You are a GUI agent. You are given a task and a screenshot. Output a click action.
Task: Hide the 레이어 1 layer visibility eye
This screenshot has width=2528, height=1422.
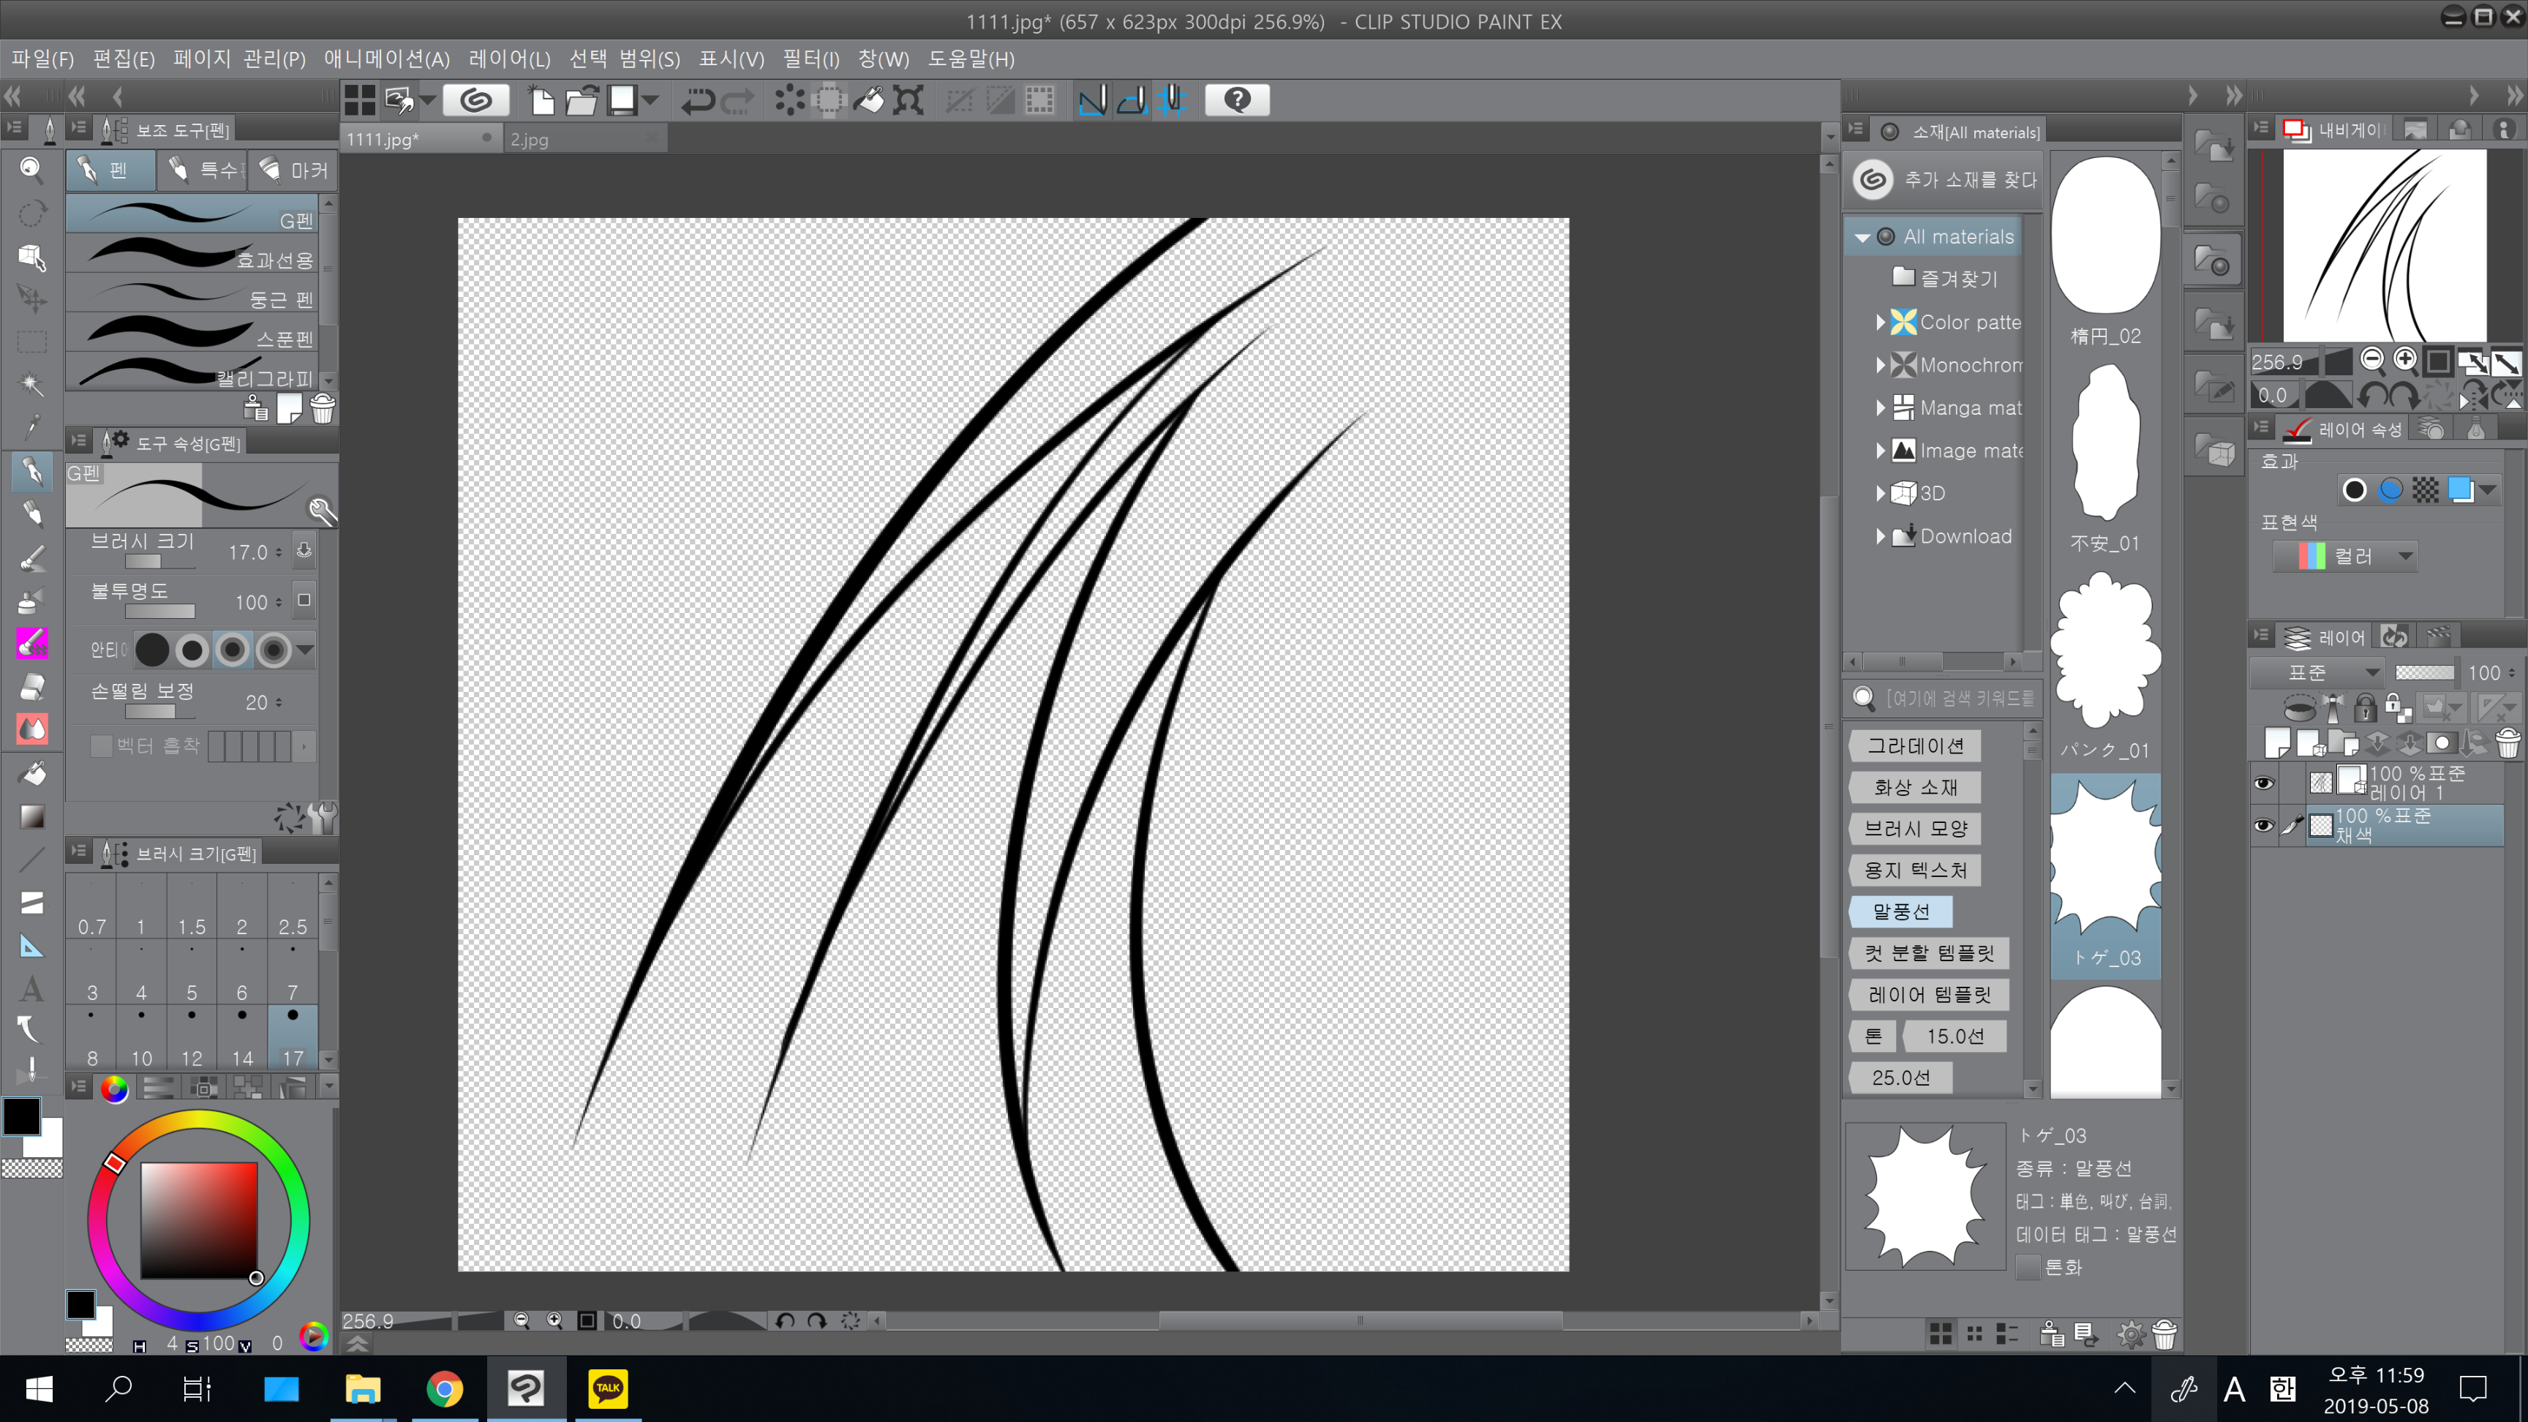pyautogui.click(x=2263, y=782)
